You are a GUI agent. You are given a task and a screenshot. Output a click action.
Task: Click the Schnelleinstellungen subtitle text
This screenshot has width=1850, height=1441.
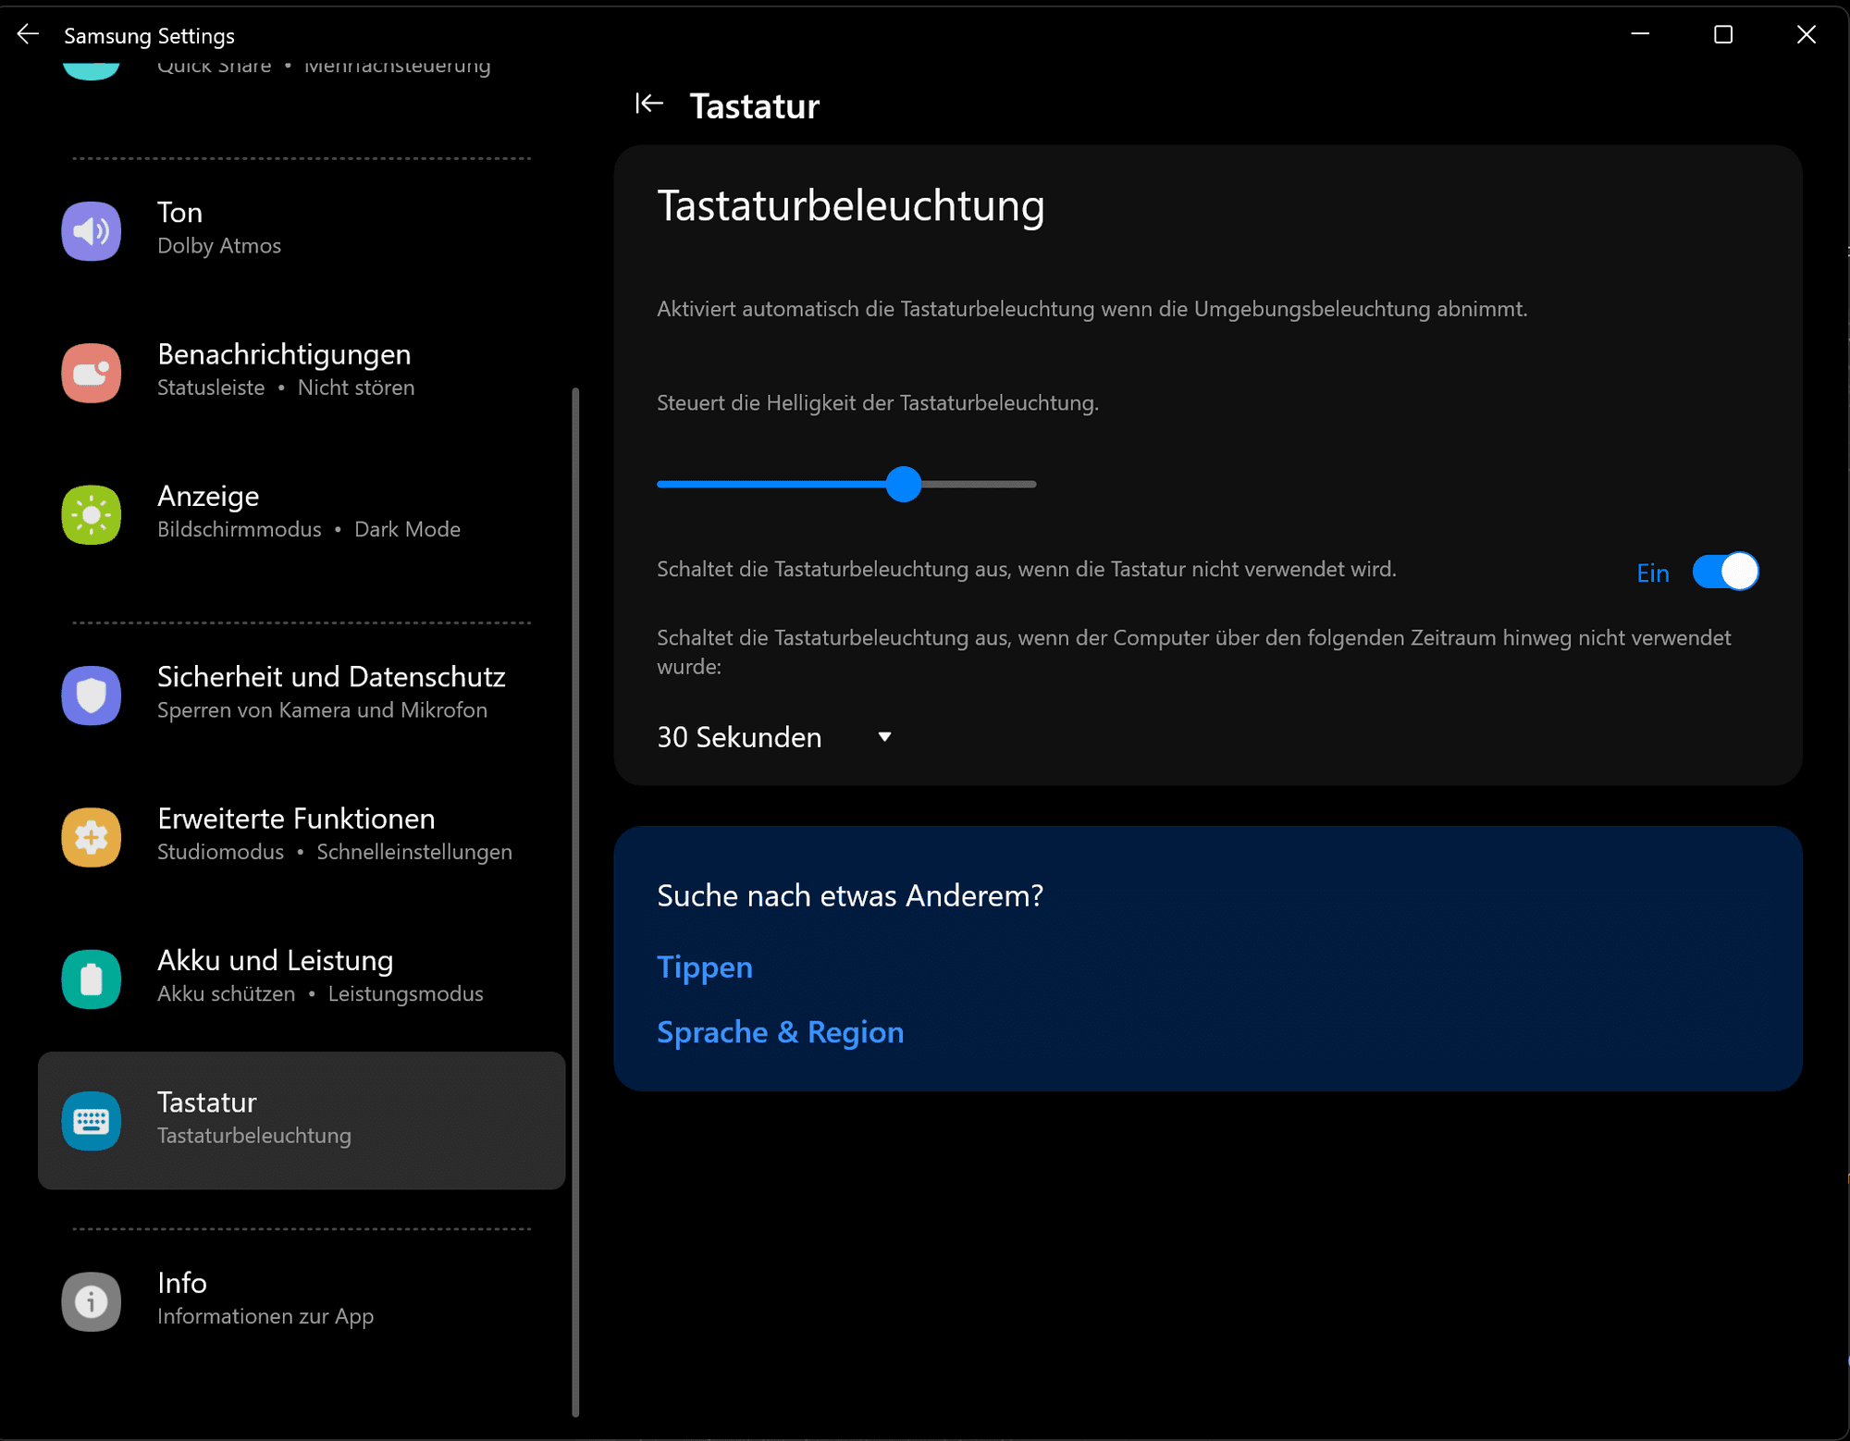414,853
